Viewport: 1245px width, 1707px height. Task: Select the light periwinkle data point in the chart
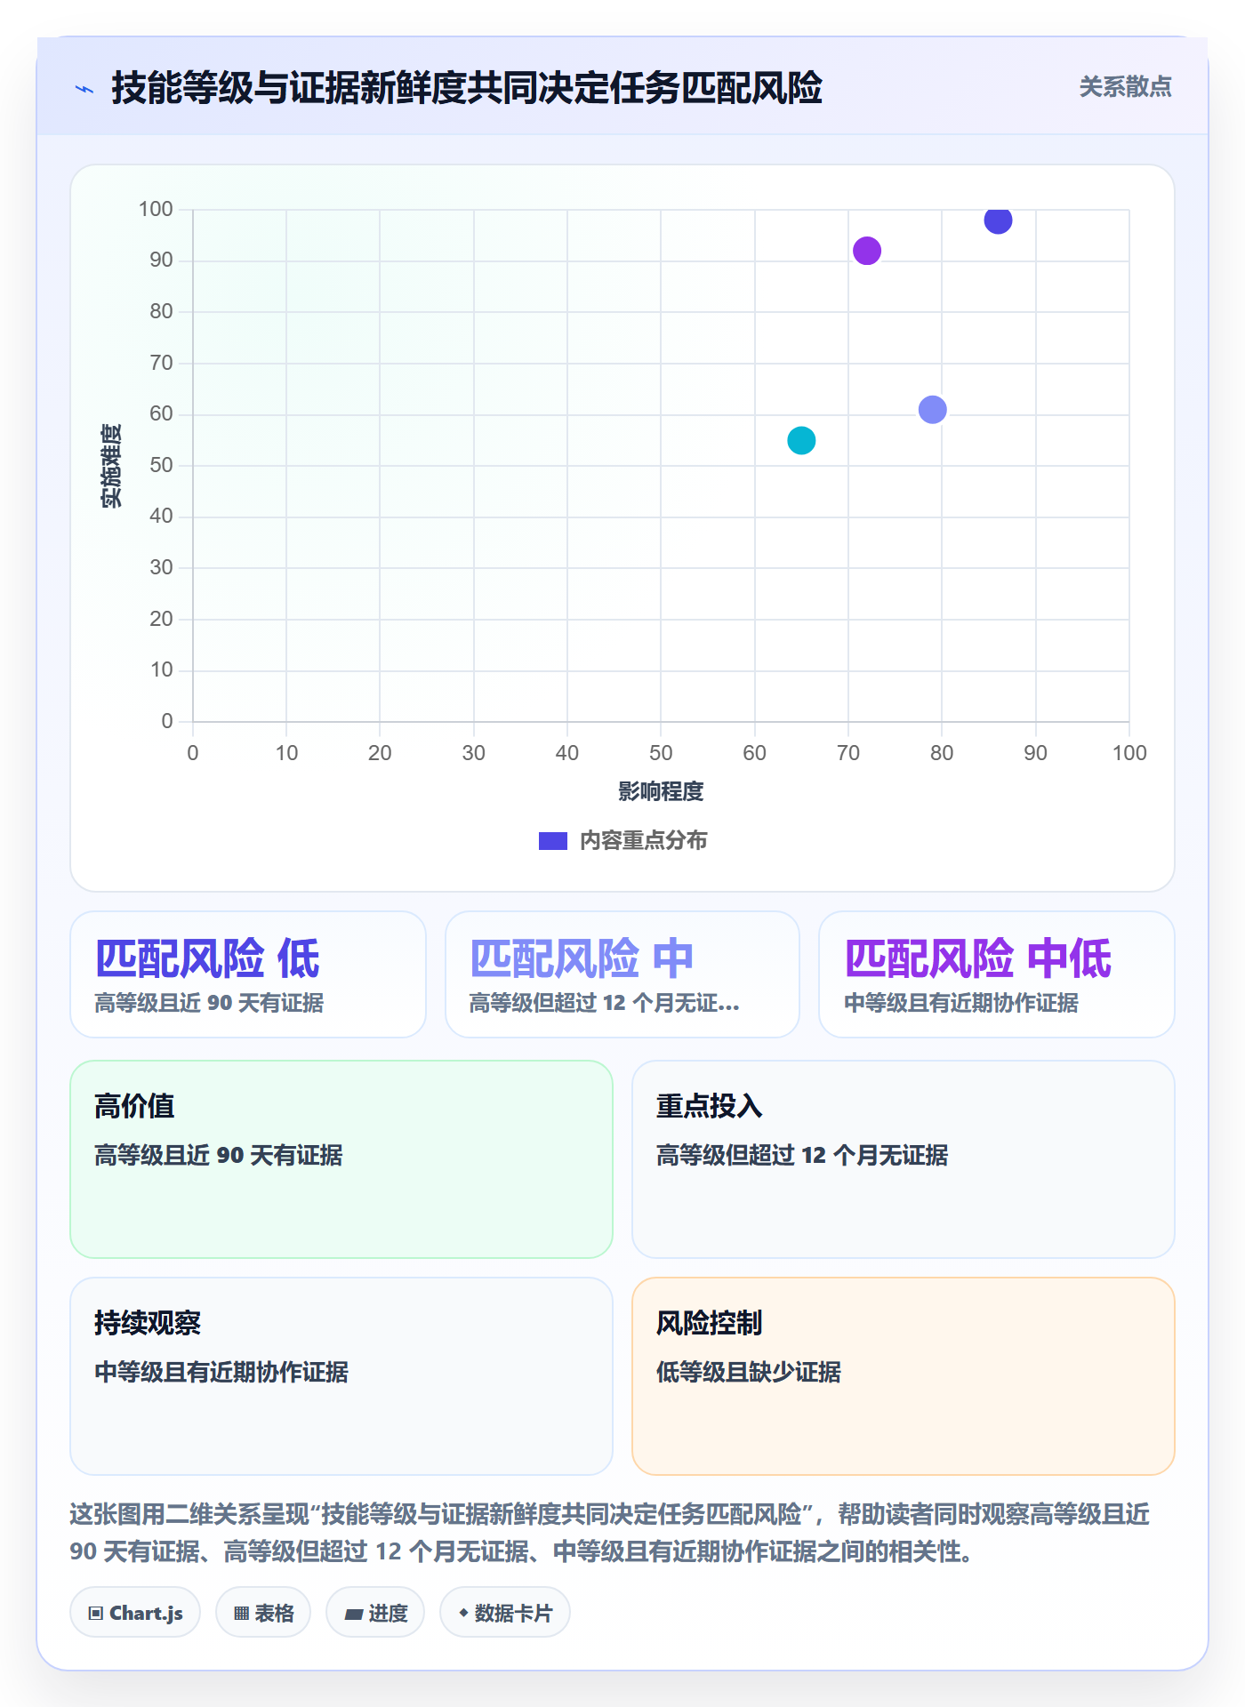(x=932, y=410)
